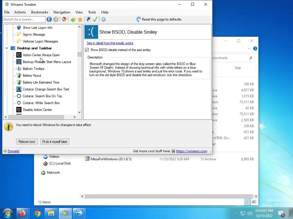Viewport: 293px width, 219px height.
Task: Open the volume control tray icon
Action: click(250, 213)
